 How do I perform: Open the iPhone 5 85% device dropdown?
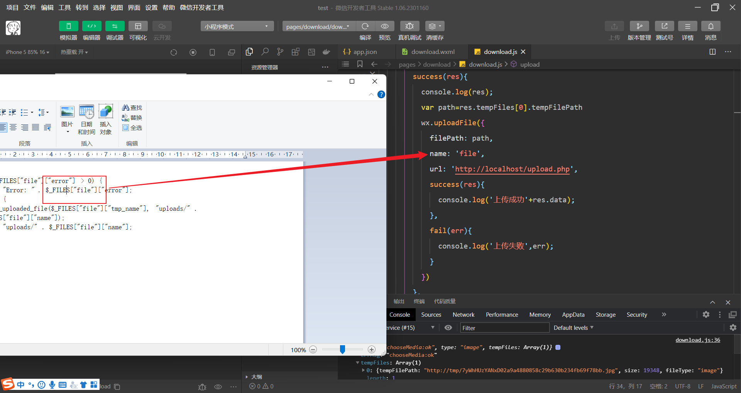point(27,52)
